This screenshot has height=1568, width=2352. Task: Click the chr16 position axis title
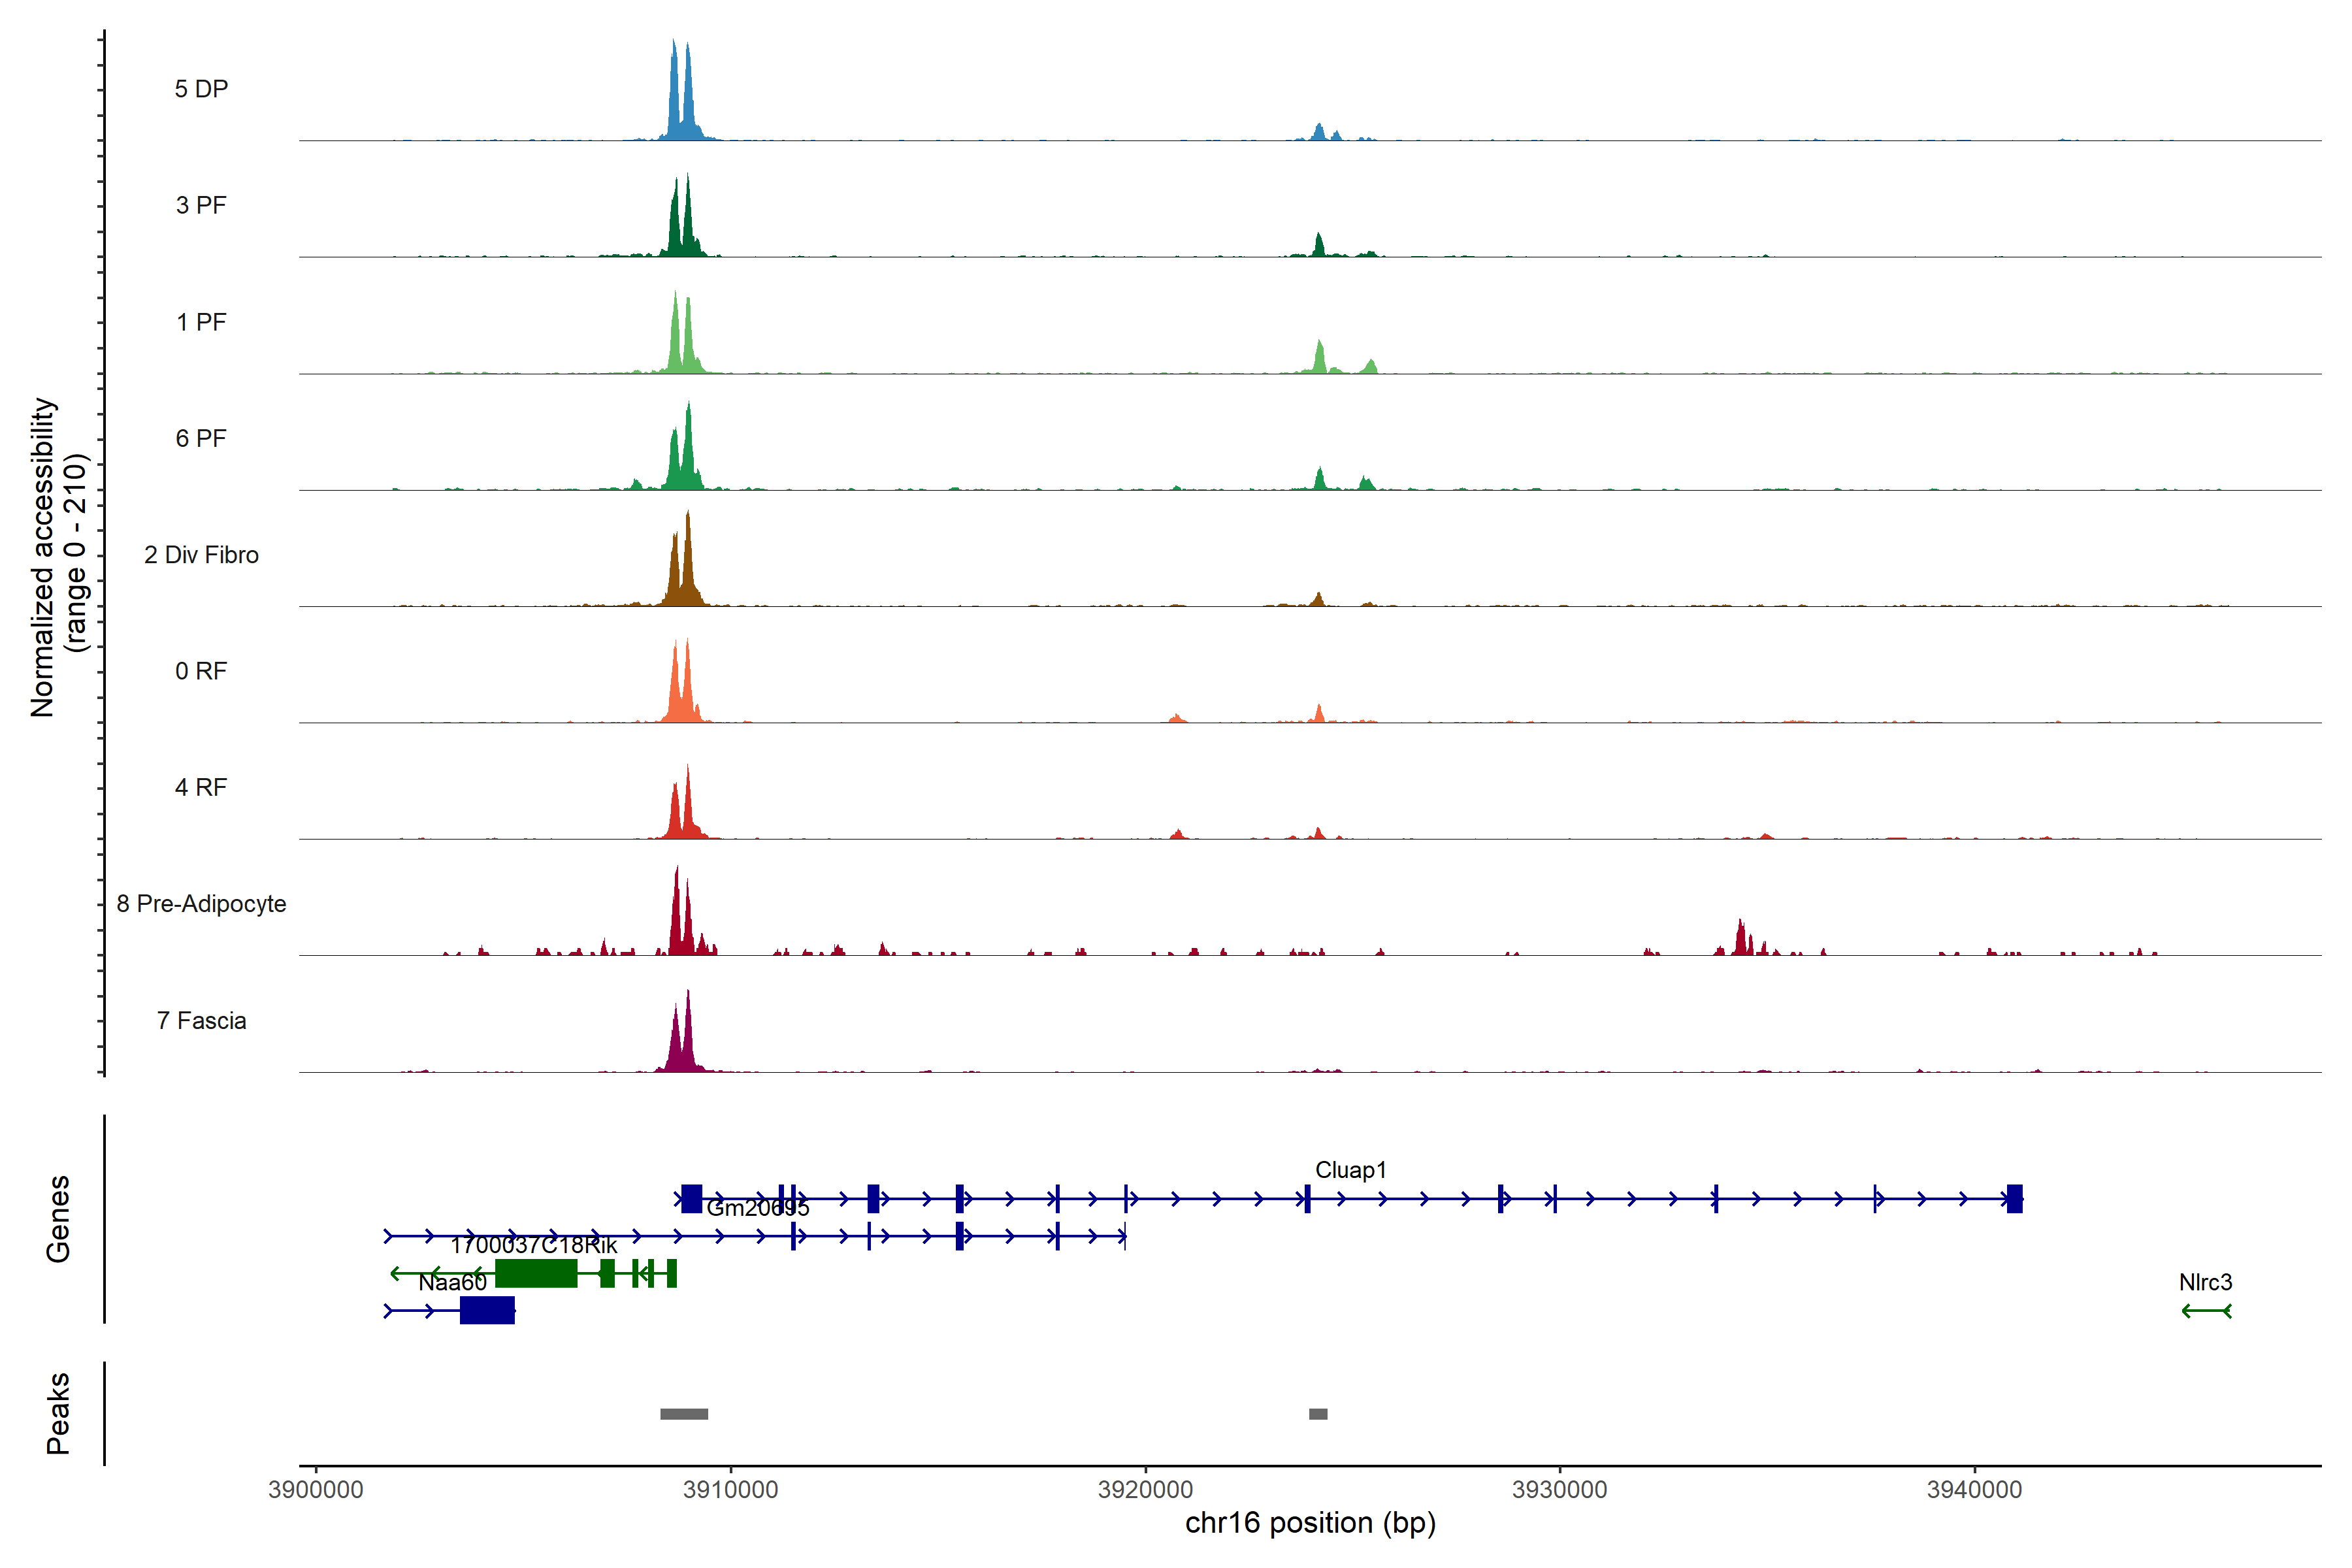click(x=1310, y=1523)
